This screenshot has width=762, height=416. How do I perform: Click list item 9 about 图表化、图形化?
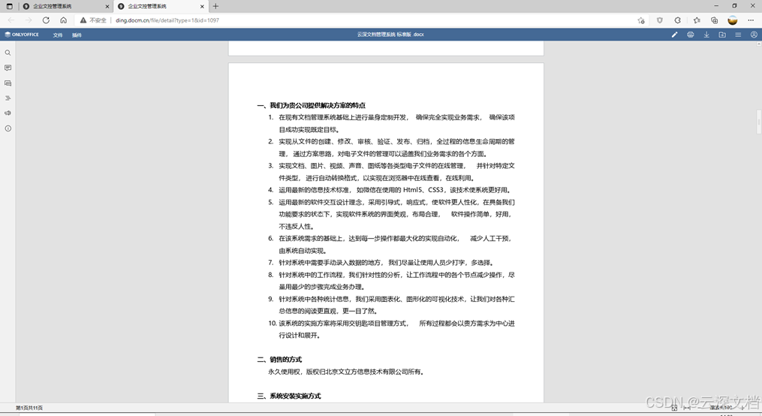pos(391,305)
